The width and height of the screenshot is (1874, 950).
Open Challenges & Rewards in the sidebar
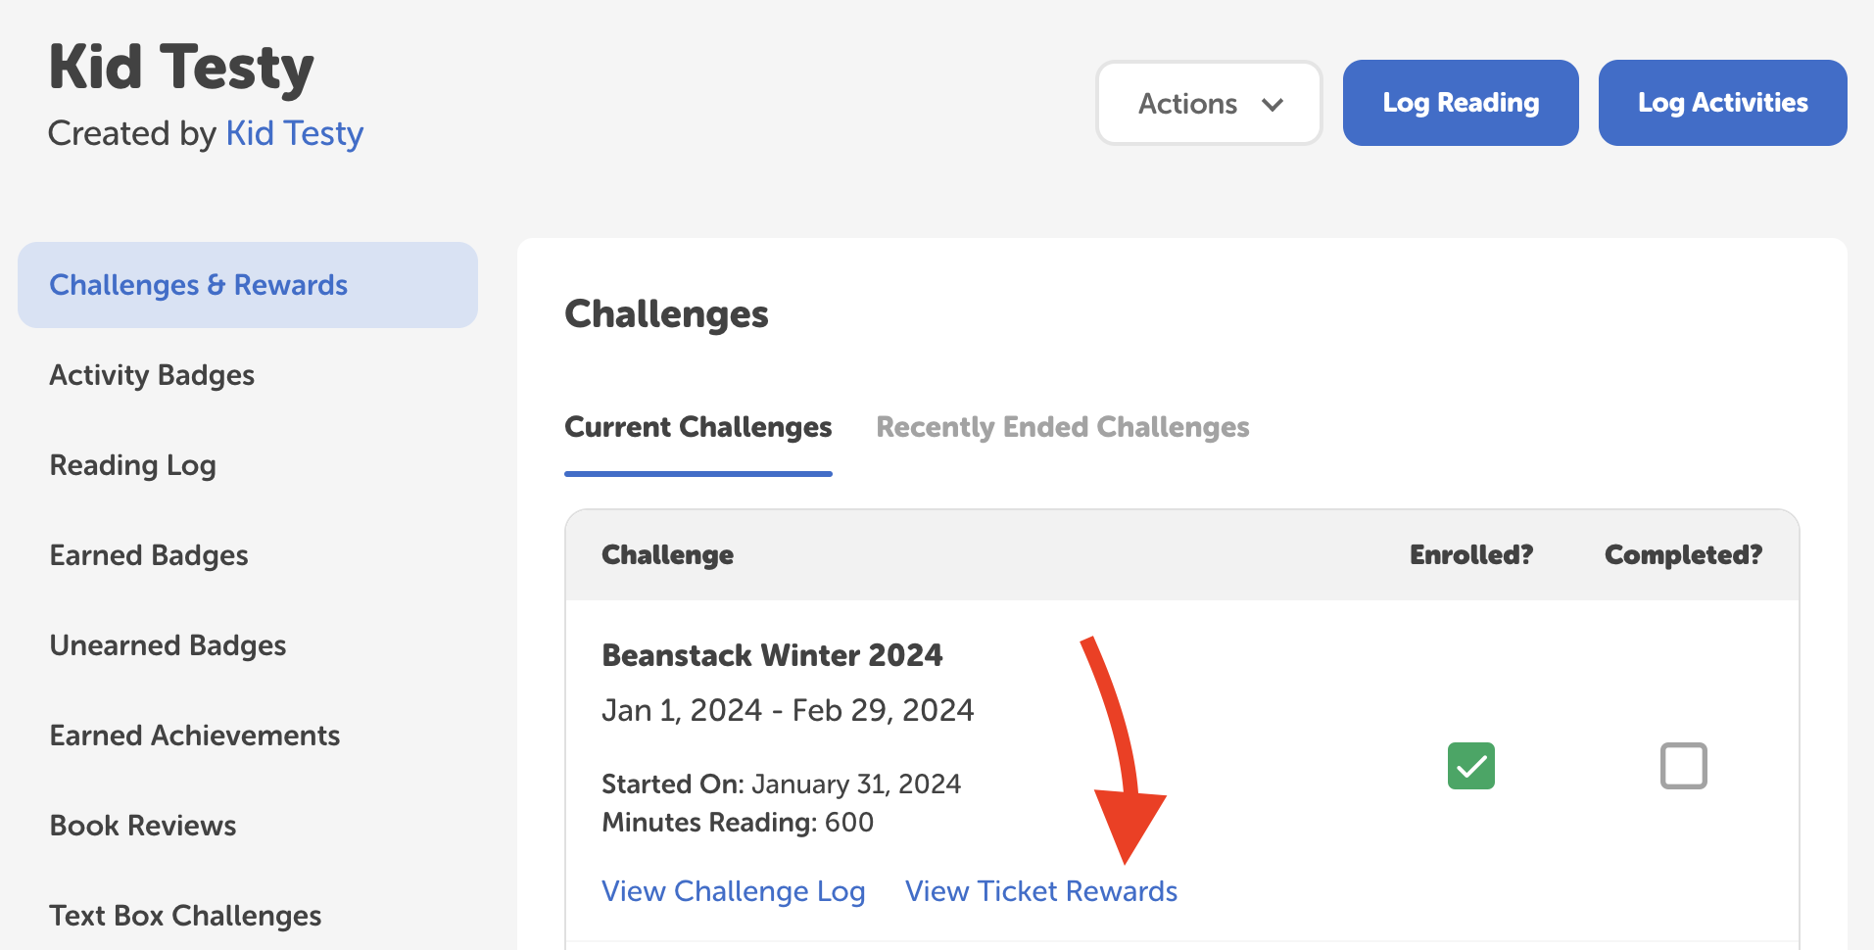point(198,284)
